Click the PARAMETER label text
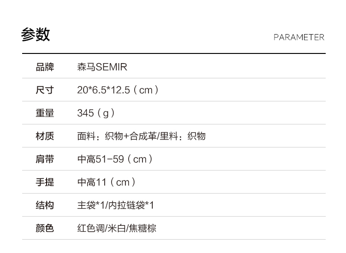The height and width of the screenshot is (253, 346). point(298,37)
